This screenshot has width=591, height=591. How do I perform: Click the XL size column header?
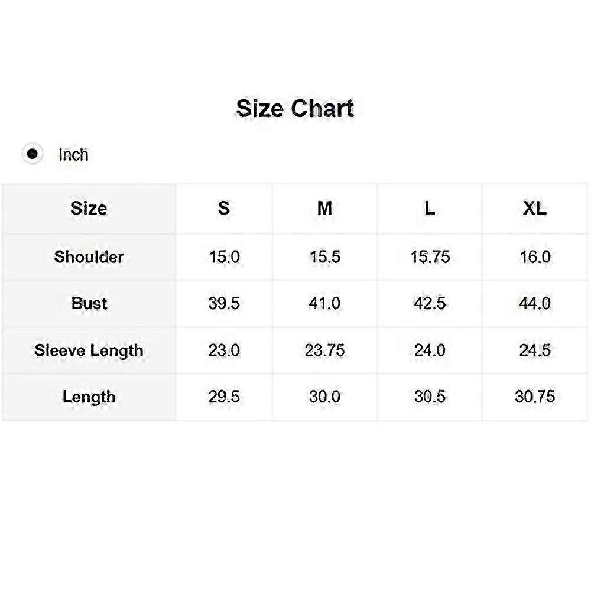[535, 209]
